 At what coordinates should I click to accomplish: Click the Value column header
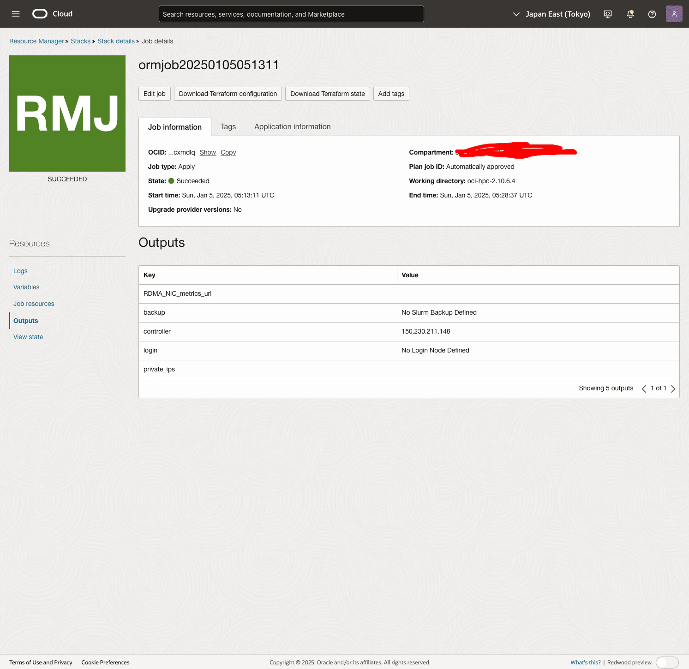click(x=410, y=275)
